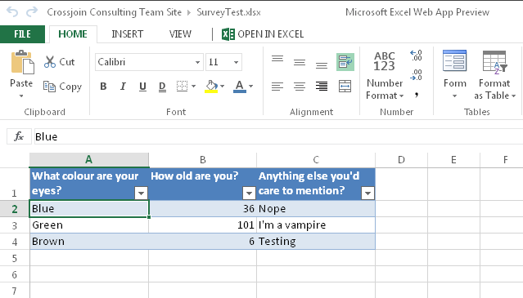Align text left

point(277,87)
